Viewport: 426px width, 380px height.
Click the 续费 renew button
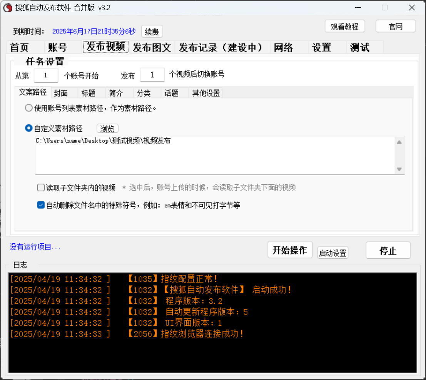tap(152, 32)
